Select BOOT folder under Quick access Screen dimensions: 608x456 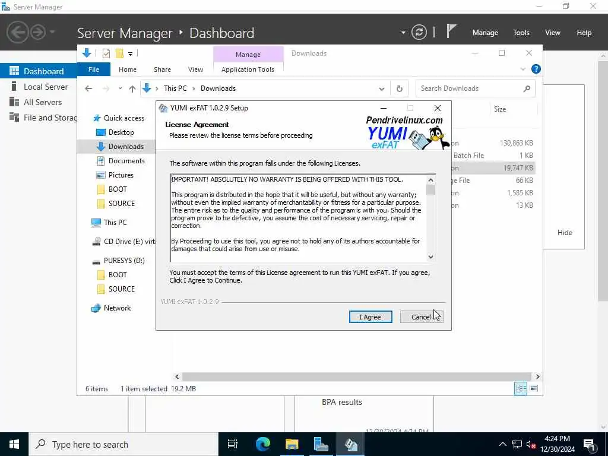[x=118, y=189]
